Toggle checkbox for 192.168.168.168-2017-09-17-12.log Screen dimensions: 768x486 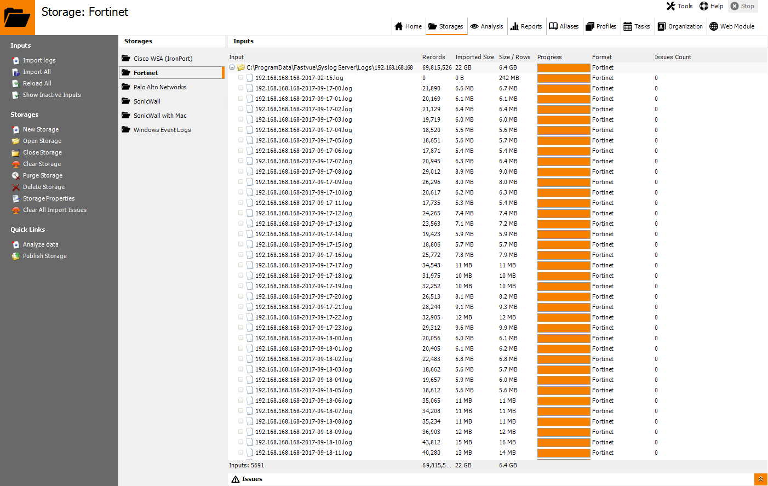pos(240,213)
